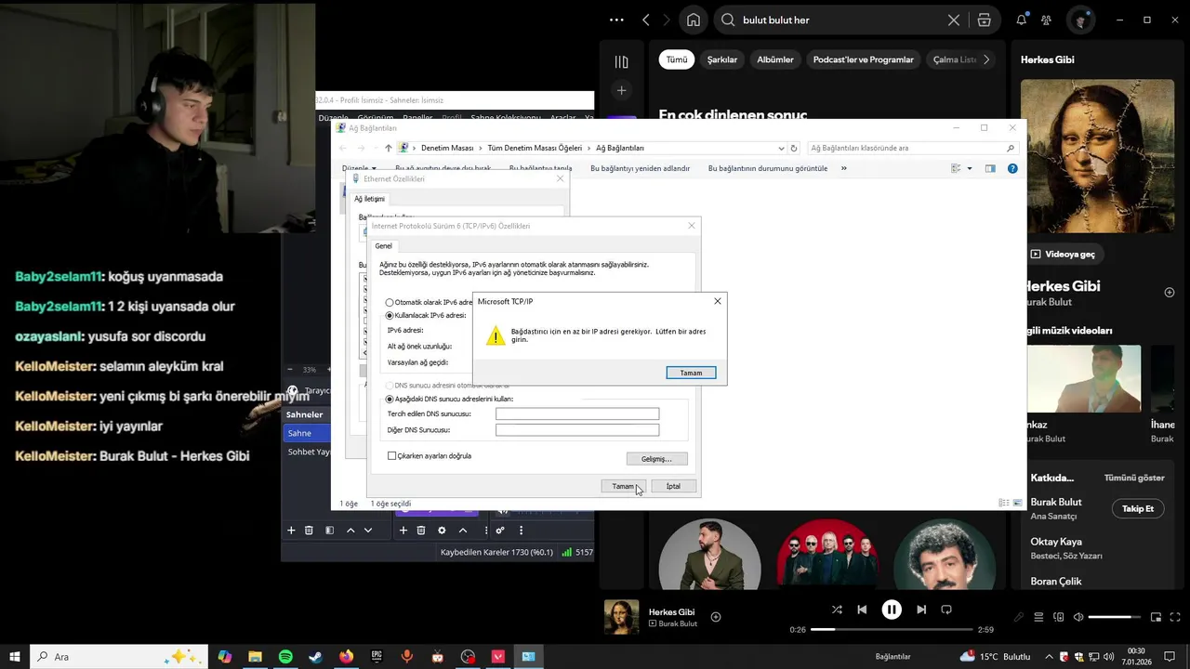
Task: Select Podcast'ler ve Programlar filter chip
Action: pos(864,59)
